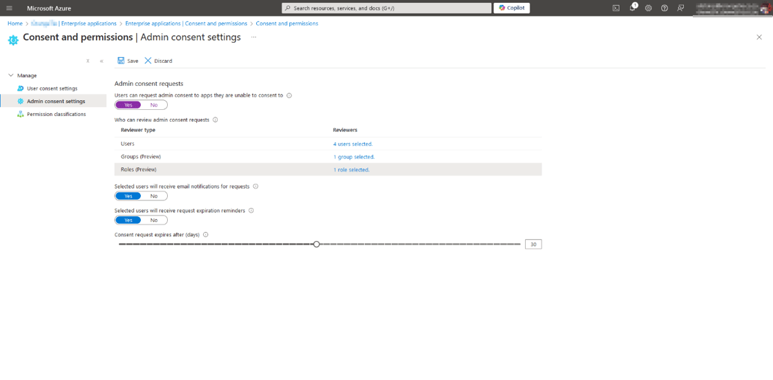The height and width of the screenshot is (380, 773).
Task: Open the ellipsis more options by title
Action: click(254, 37)
